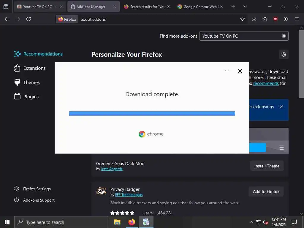Open Firefox from the taskbar
Screen dimensions: 304x228
(132, 222)
